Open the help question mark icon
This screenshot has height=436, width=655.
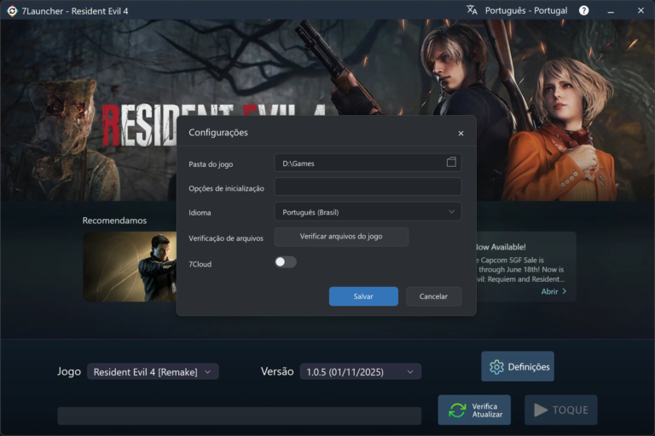point(583,10)
